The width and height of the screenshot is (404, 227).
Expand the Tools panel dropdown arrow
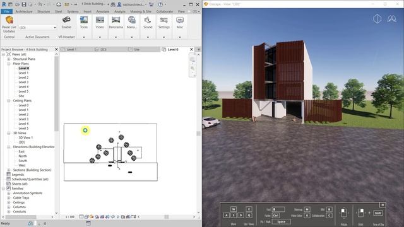tap(84, 37)
